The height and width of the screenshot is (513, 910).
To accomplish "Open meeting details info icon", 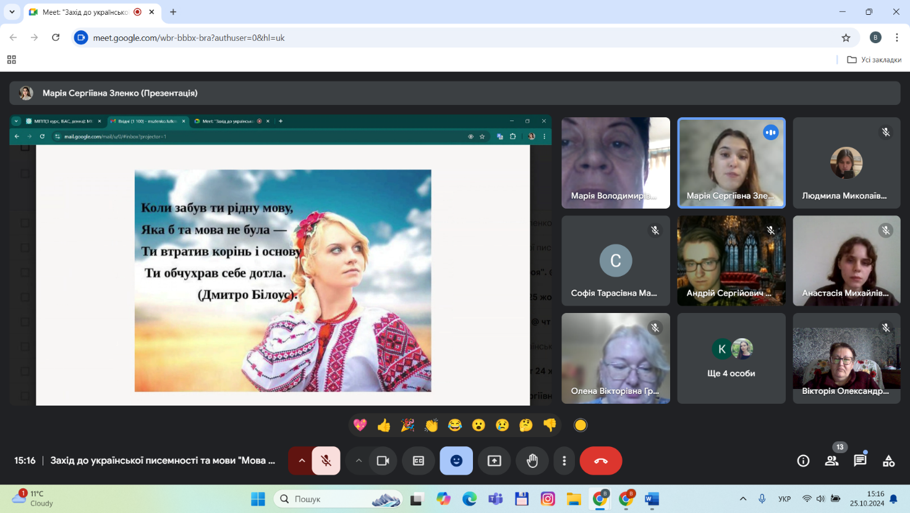I will tap(803, 461).
